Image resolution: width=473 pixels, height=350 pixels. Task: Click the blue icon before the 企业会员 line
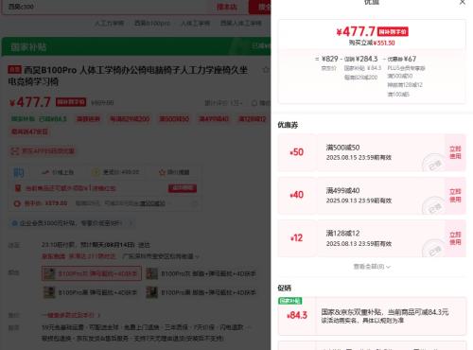14,223
